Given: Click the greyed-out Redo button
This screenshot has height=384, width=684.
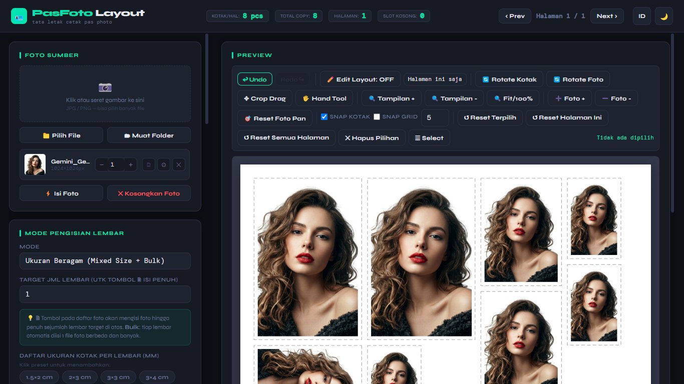Looking at the screenshot, I should [x=292, y=79].
